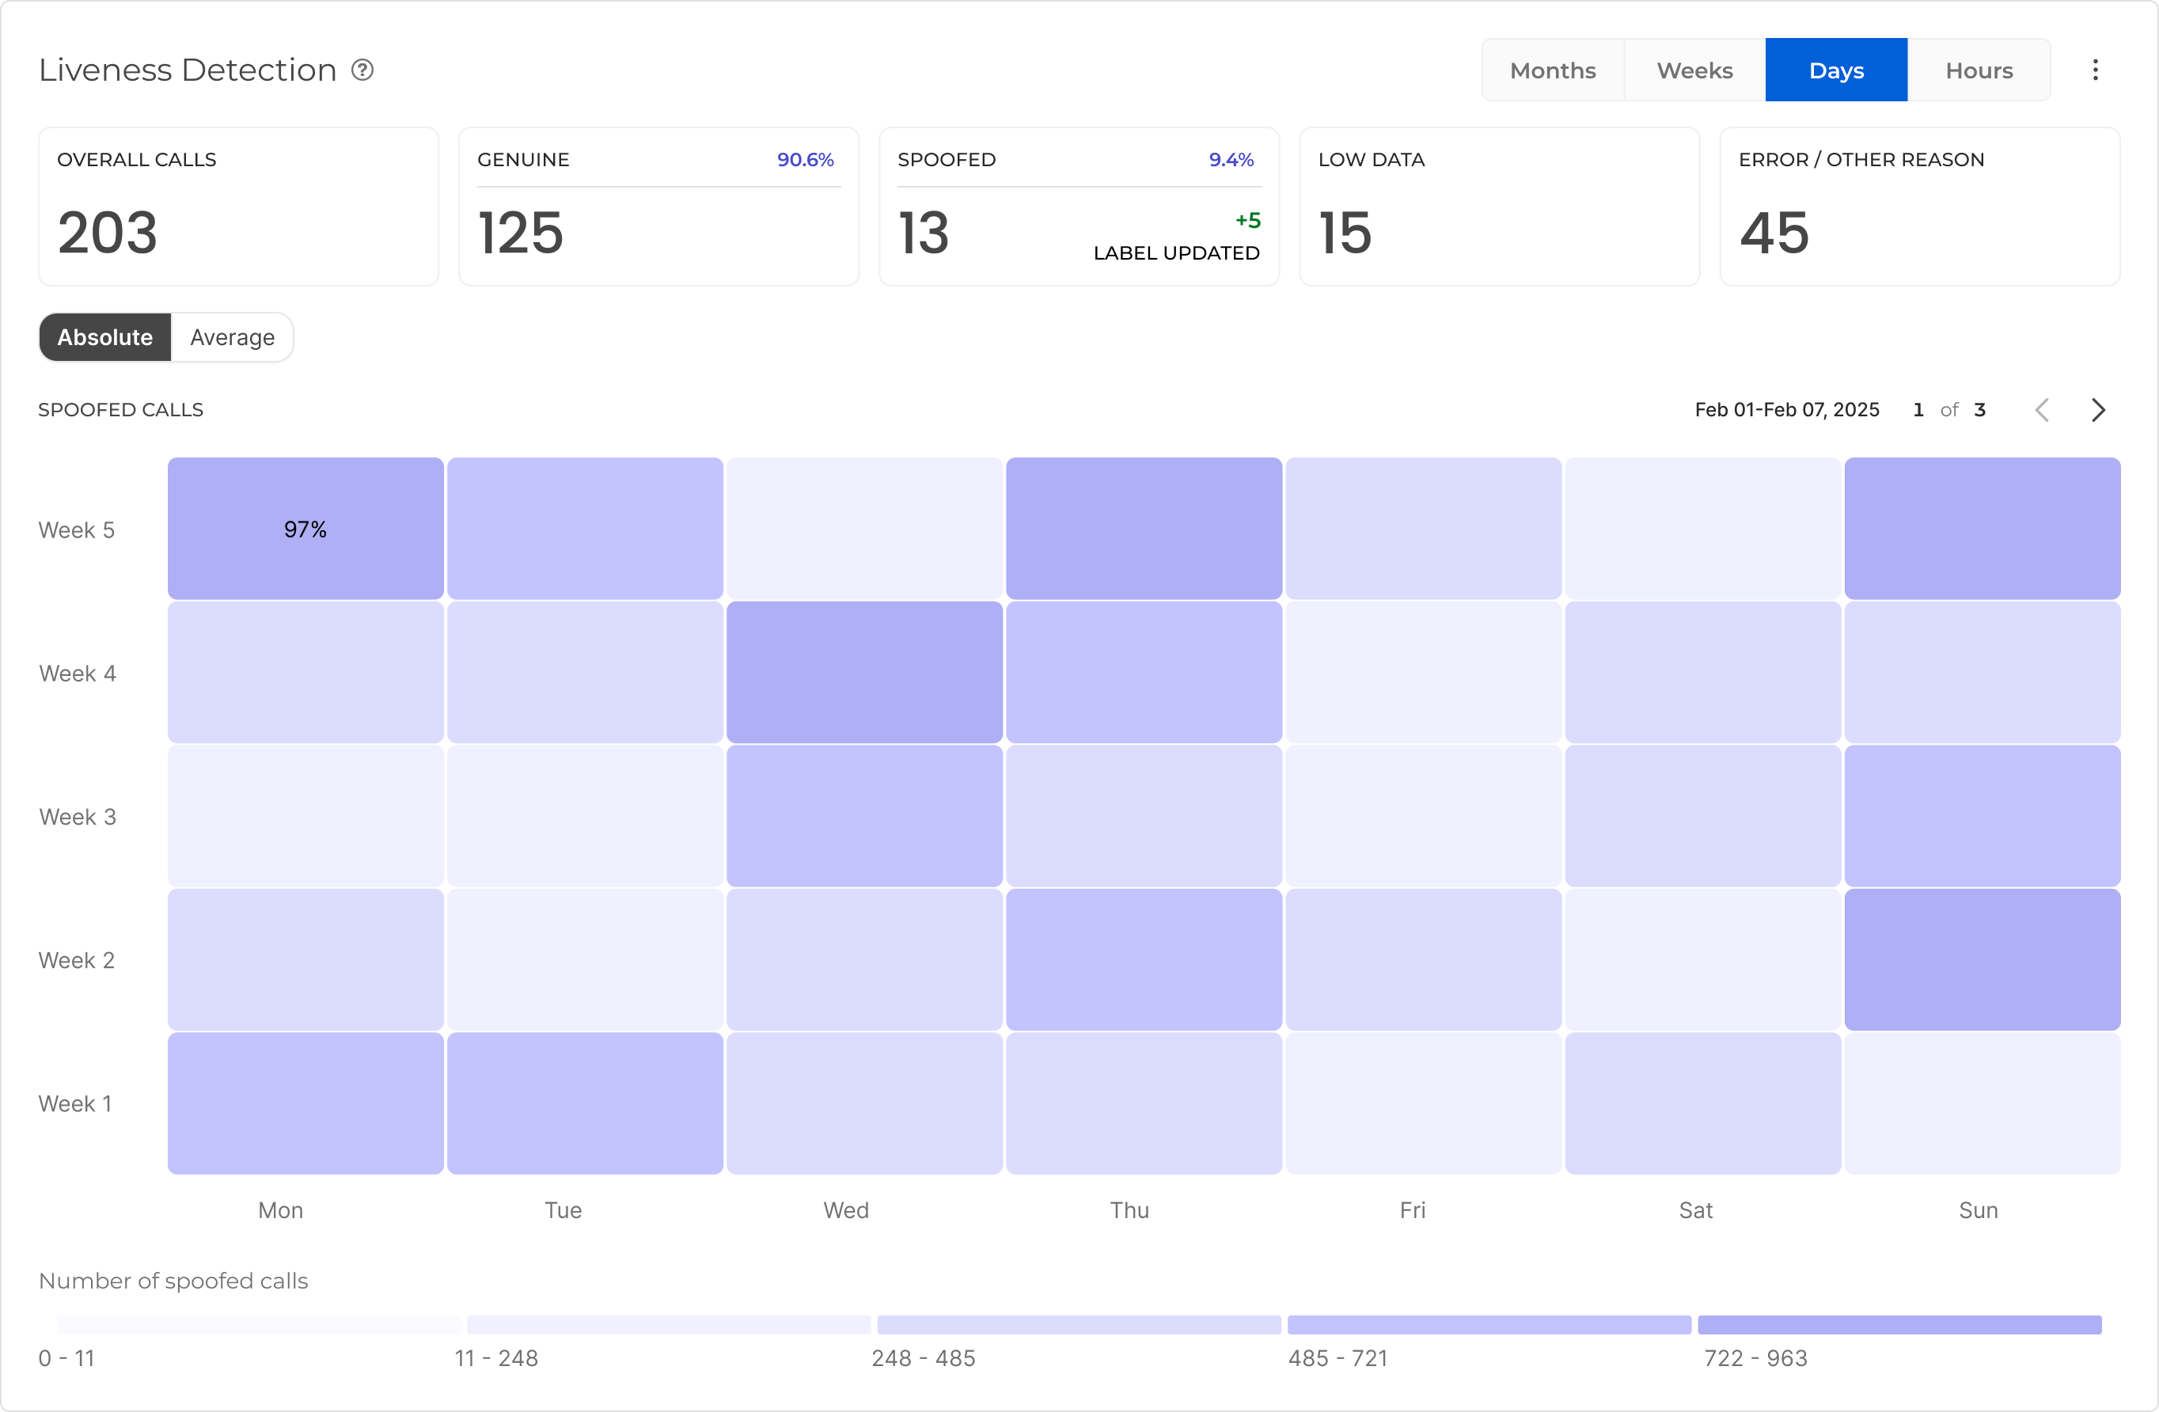The width and height of the screenshot is (2159, 1412).
Task: Click the Low Data 15 card
Action: [1500, 207]
